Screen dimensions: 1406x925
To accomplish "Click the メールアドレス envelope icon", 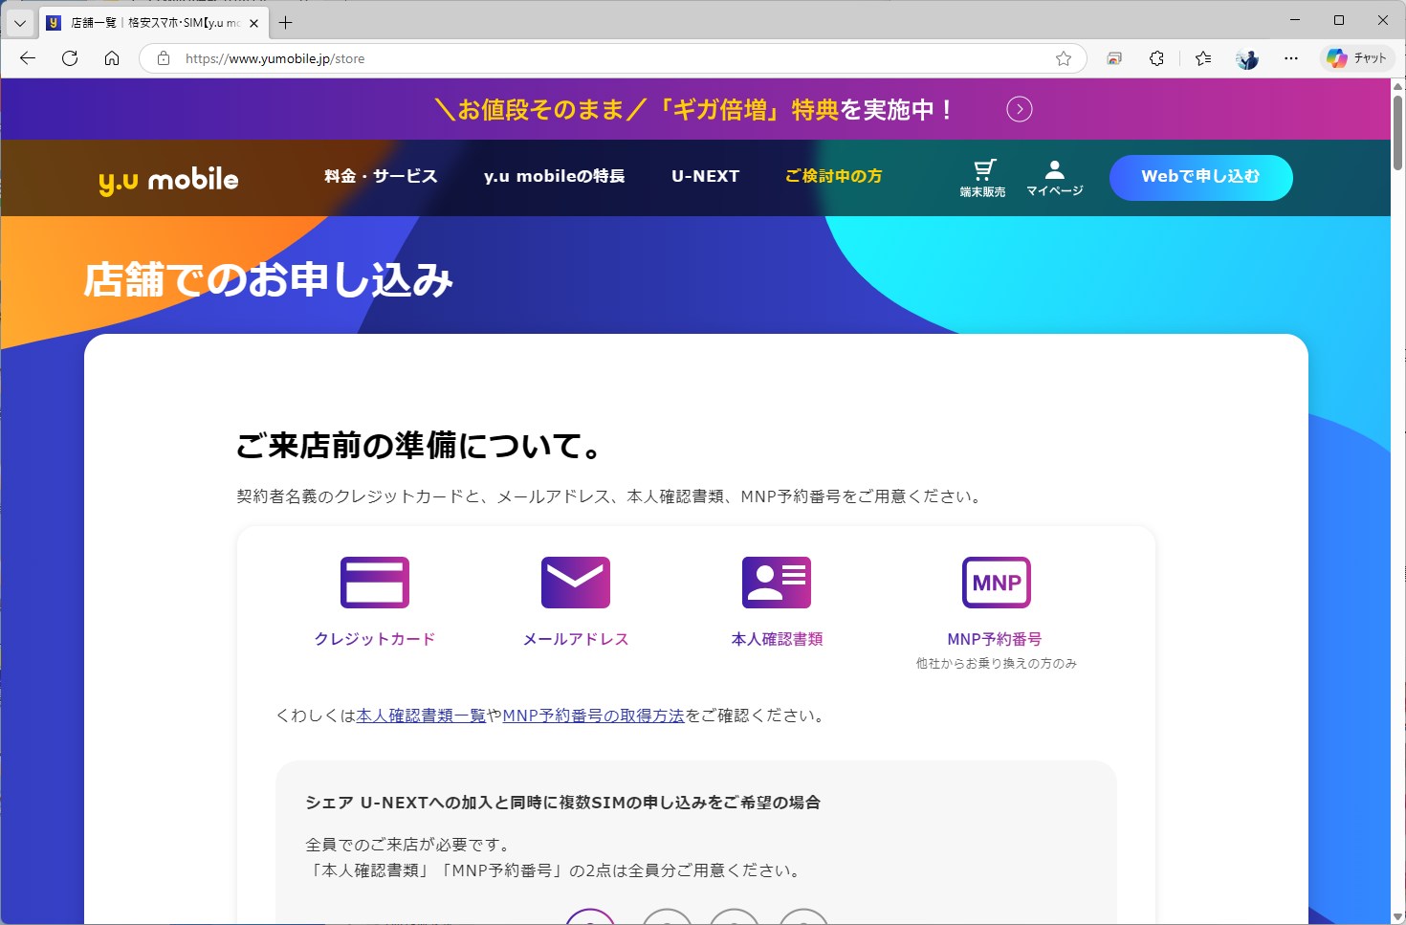I will pos(576,582).
